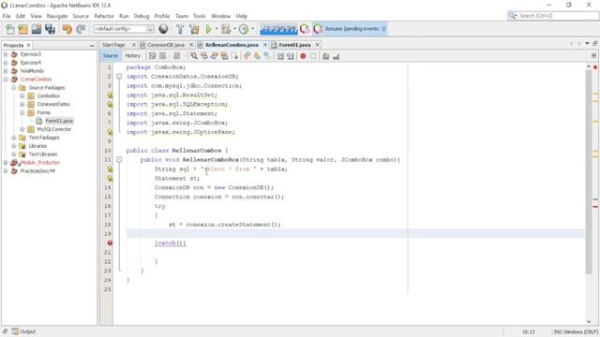Image resolution: width=600 pixels, height=337 pixels.
Task: Click the Profile Project icon
Action: click(244, 29)
